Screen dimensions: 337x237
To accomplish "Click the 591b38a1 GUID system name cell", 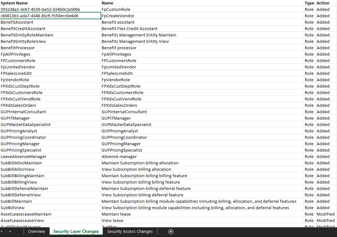I will coord(50,9).
